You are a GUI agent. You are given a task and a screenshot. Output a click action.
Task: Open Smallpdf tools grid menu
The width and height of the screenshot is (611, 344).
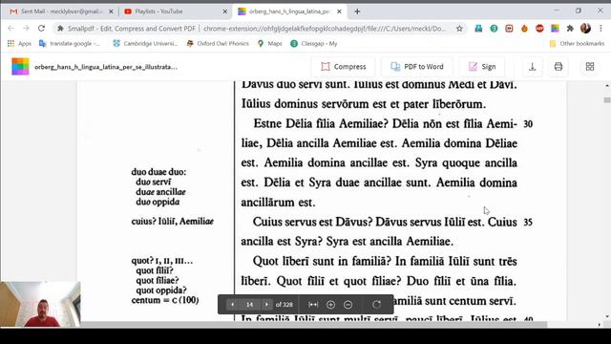pos(590,67)
